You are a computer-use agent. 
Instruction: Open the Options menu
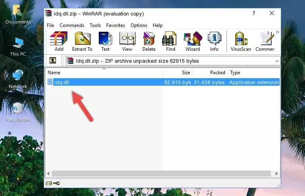click(139, 25)
